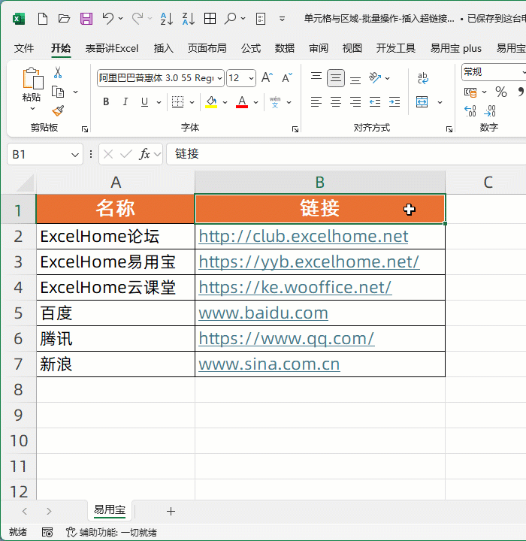Click the wén phonetic guide icon

[x=275, y=102]
